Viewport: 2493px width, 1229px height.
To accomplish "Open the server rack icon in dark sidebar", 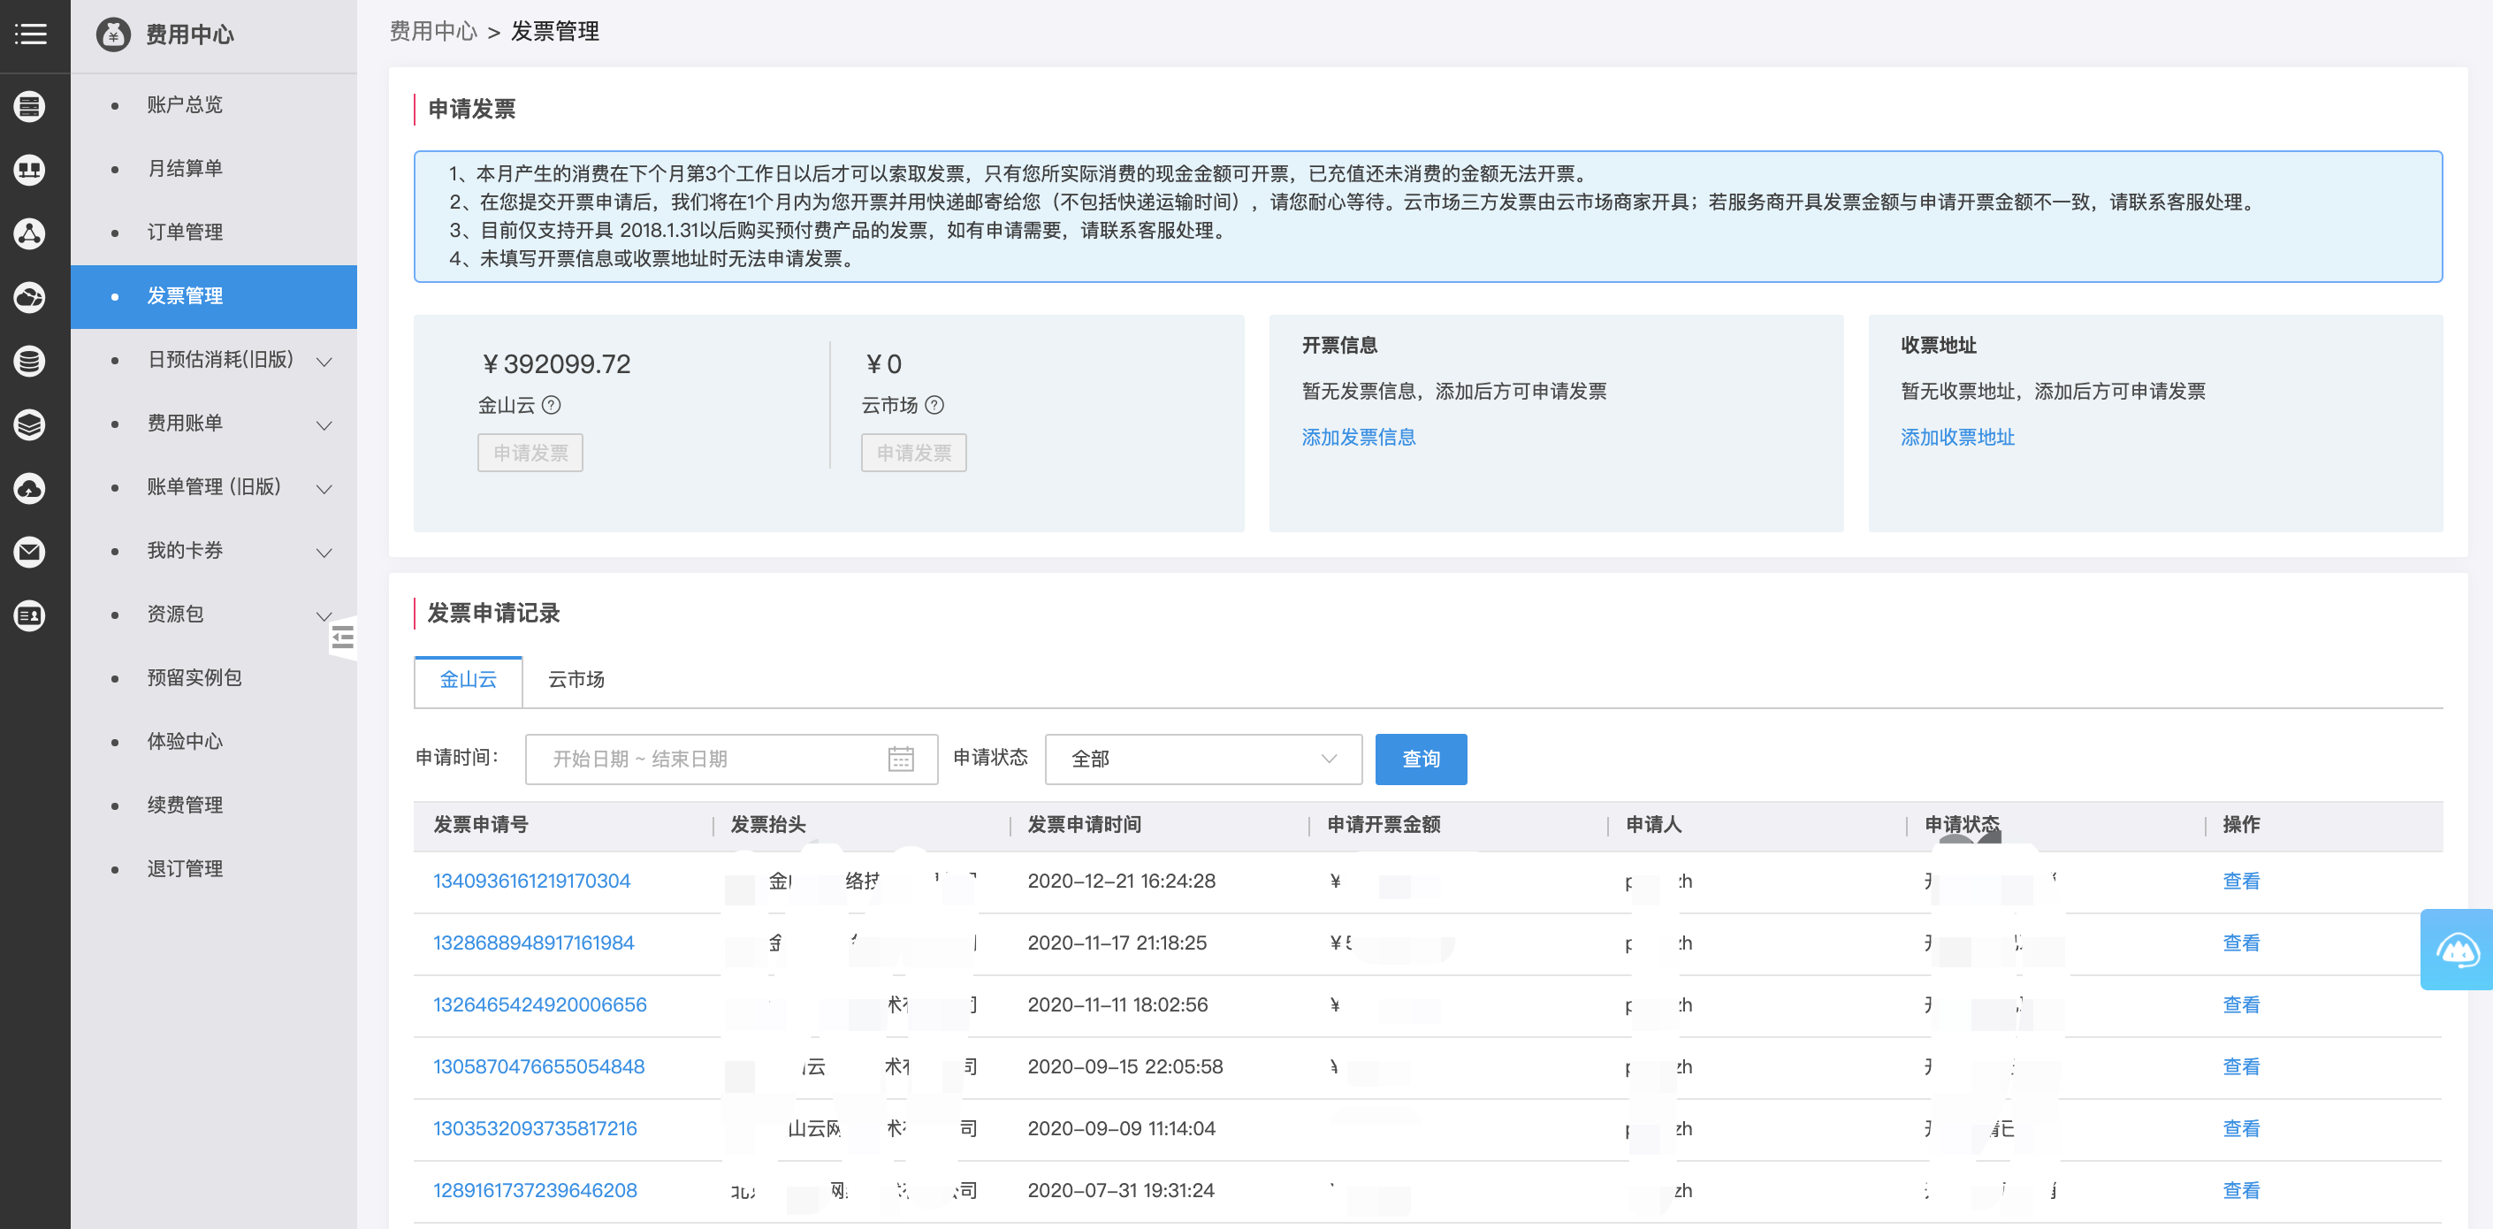I will (x=30, y=106).
